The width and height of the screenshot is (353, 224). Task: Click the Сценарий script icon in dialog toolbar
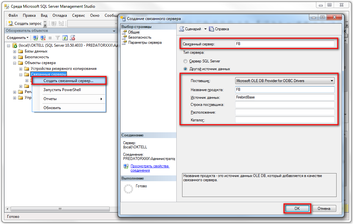(x=182, y=29)
